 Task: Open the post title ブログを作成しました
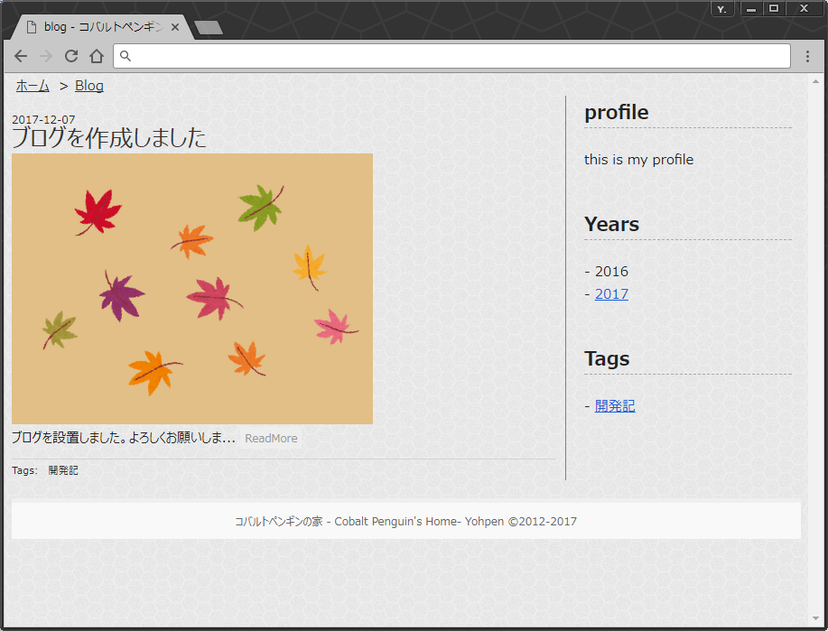click(x=109, y=138)
